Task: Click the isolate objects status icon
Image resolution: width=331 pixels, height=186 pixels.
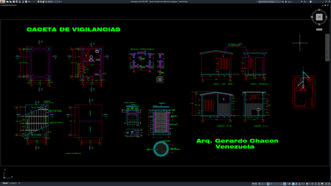Action: tap(319, 184)
